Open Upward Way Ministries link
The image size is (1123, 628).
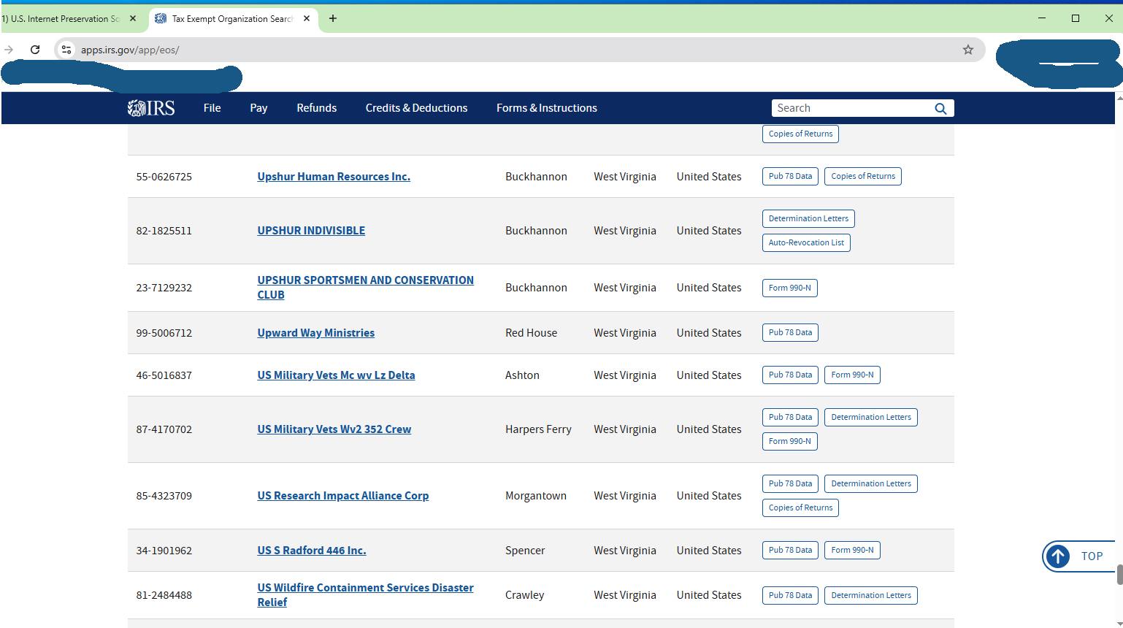tap(316, 333)
